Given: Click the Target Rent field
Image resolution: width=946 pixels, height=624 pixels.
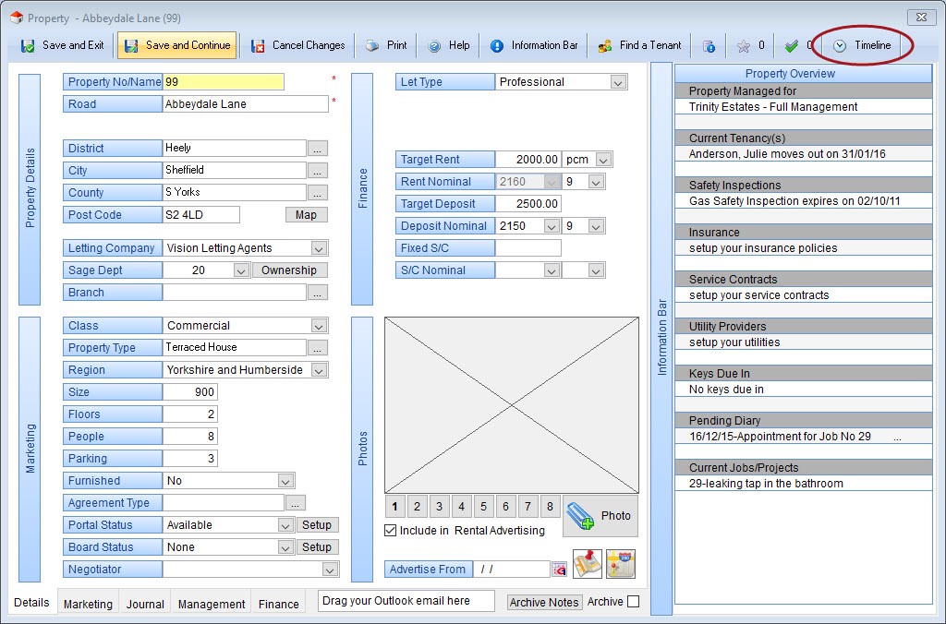Looking at the screenshot, I should (528, 160).
